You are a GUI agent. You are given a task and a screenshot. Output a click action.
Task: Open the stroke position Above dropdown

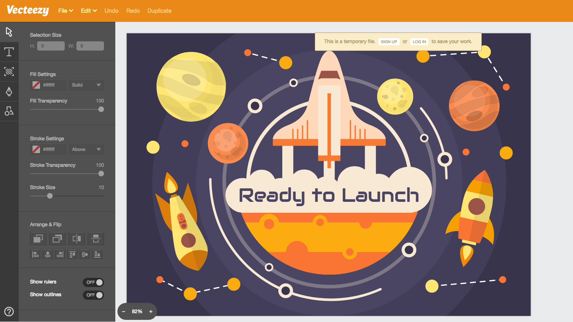86,149
